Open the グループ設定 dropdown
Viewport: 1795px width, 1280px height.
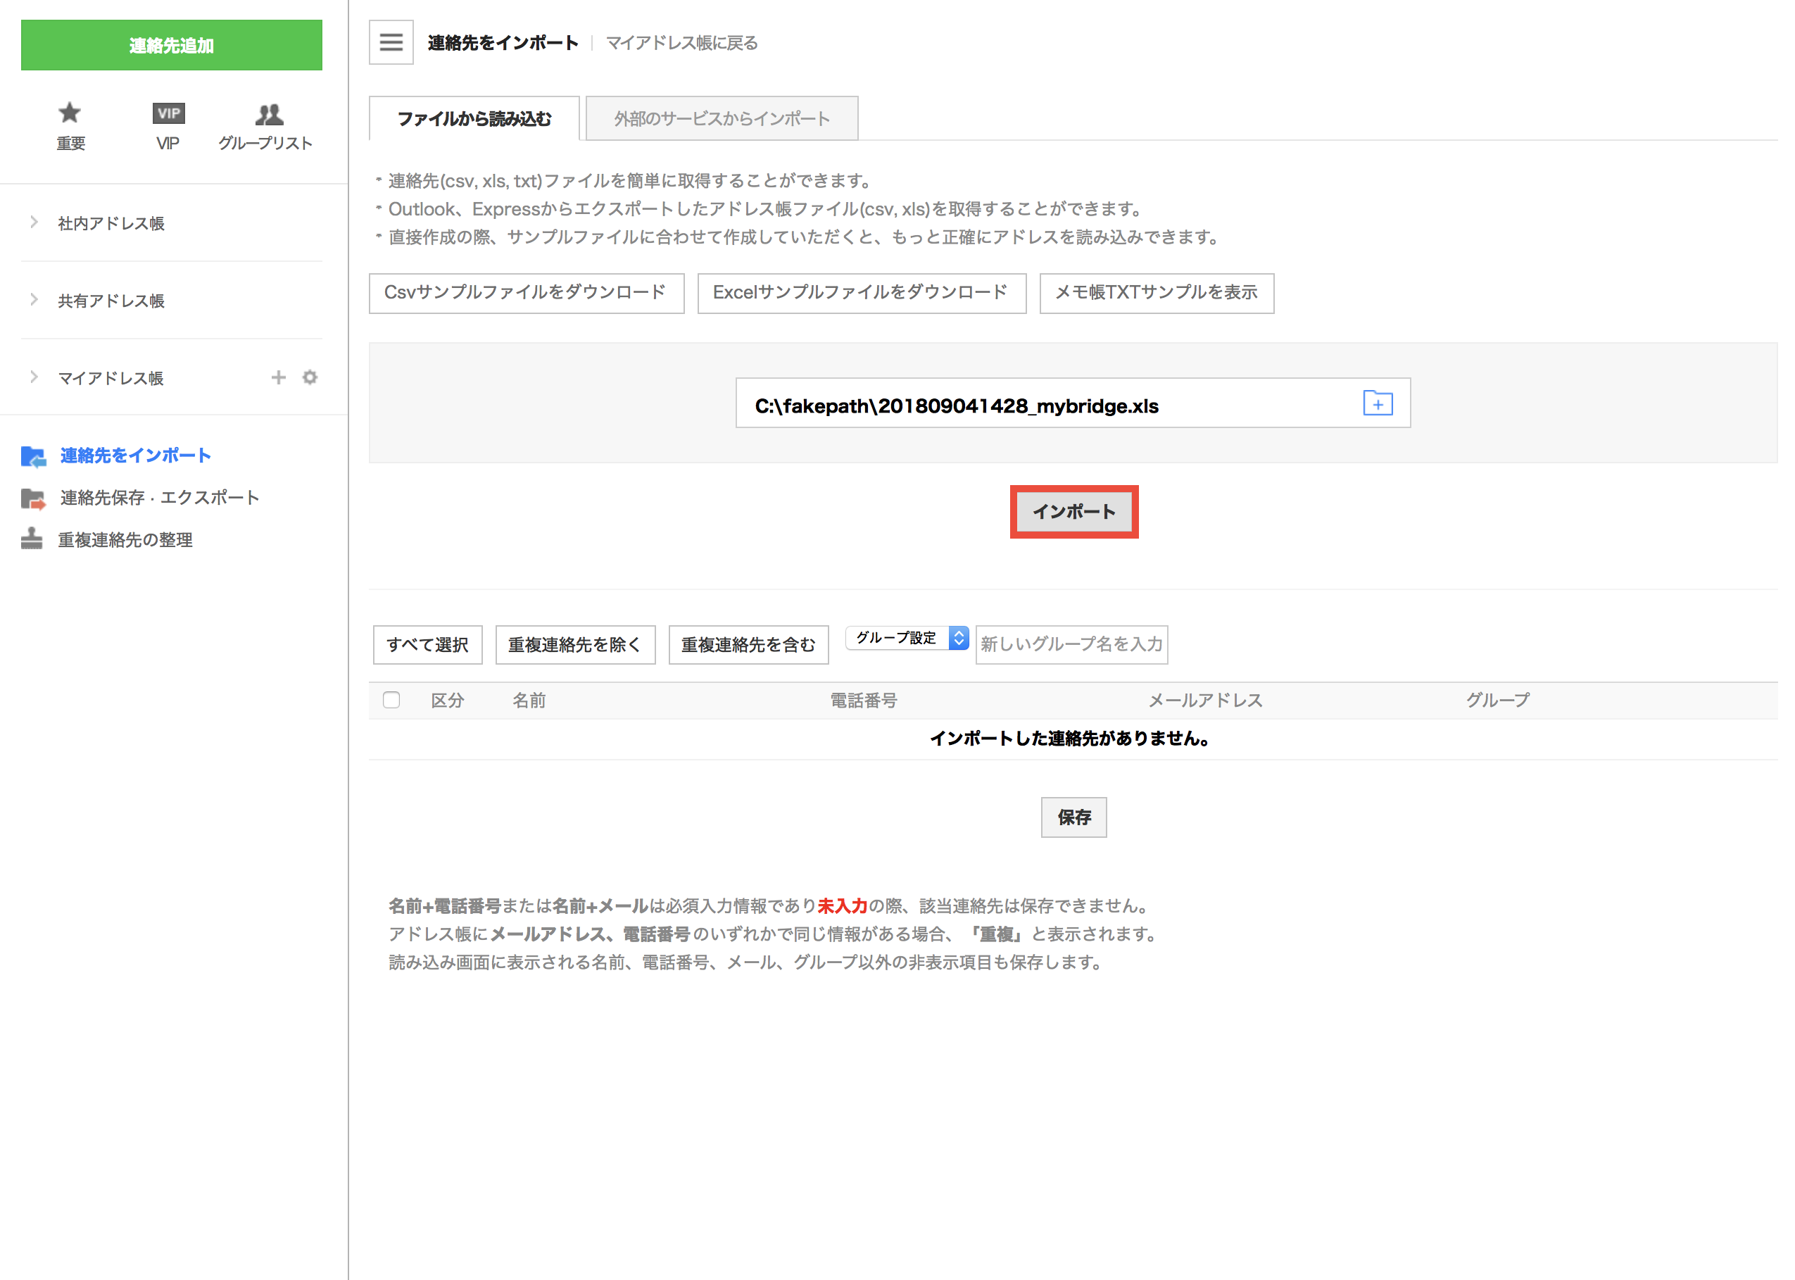click(x=907, y=638)
